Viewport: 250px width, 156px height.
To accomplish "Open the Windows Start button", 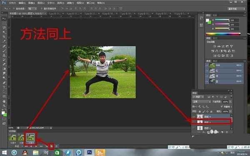I will click(x=4, y=153).
